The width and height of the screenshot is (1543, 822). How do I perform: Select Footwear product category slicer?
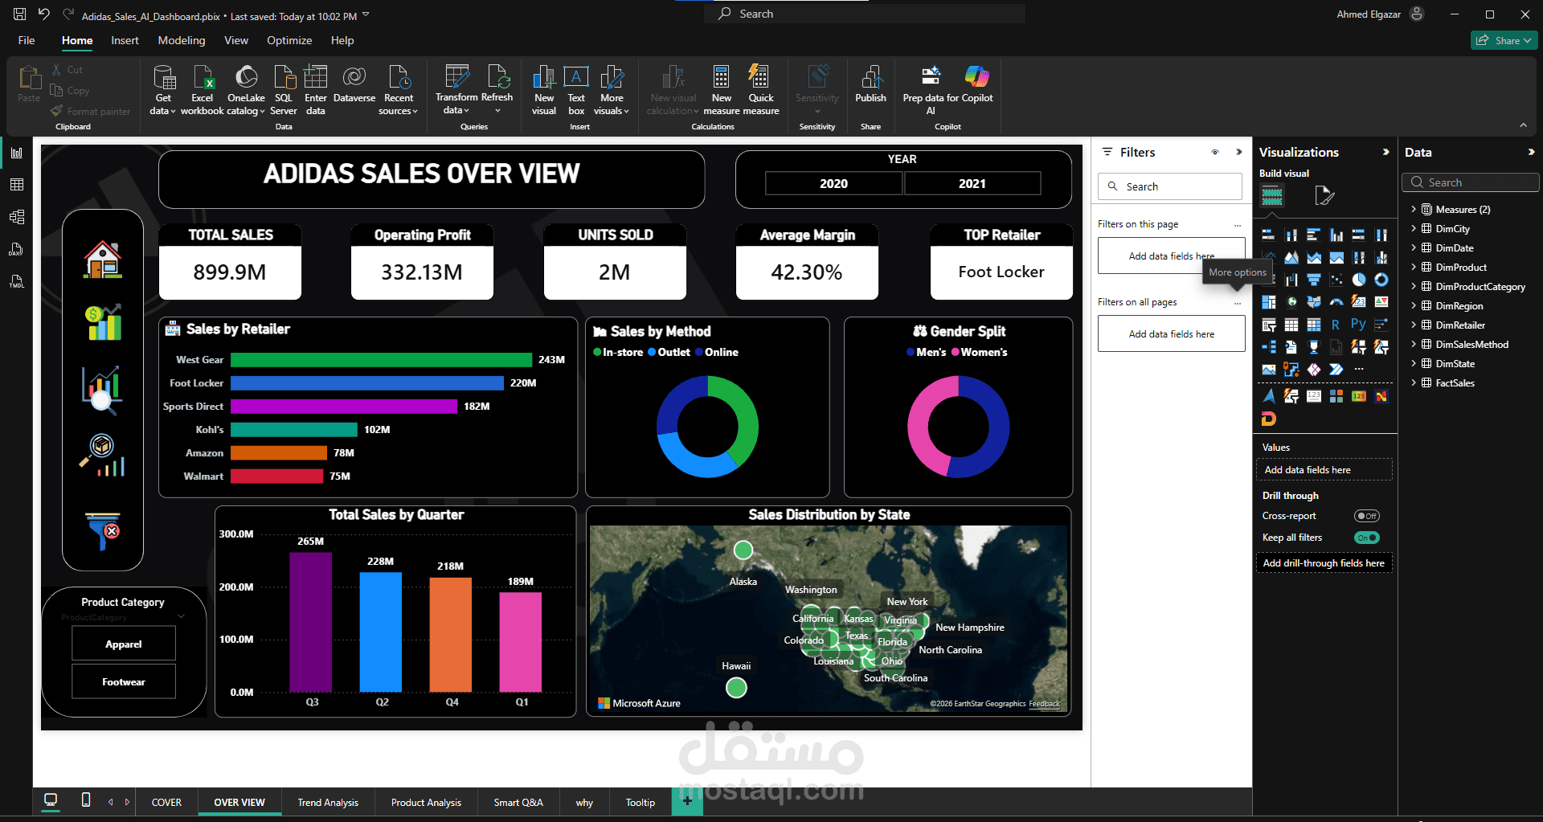(124, 681)
